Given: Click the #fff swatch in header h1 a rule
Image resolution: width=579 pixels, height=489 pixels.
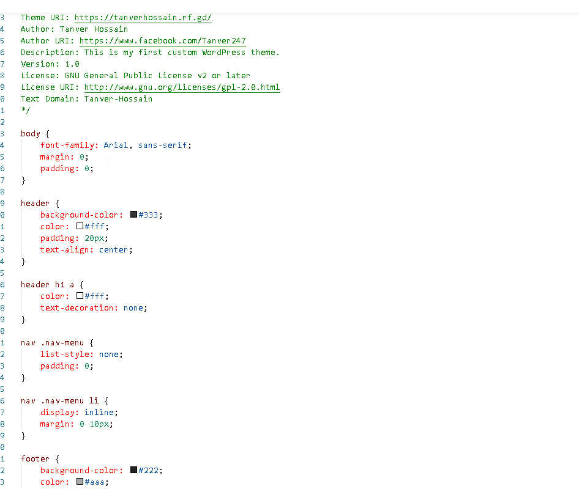Looking at the screenshot, I should [80, 296].
